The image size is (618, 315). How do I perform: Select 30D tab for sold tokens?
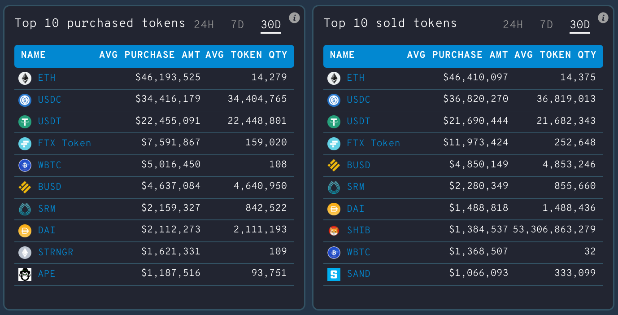tap(580, 25)
